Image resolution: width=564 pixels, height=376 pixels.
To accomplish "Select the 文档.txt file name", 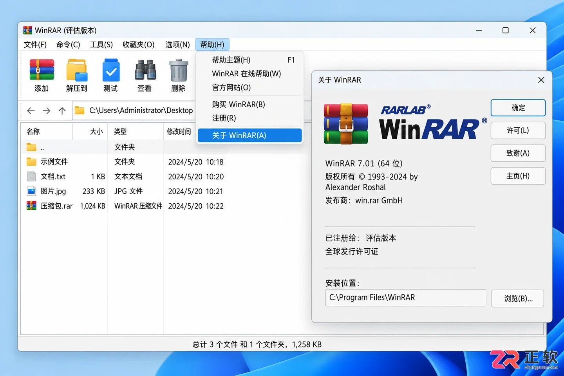I will tap(53, 176).
